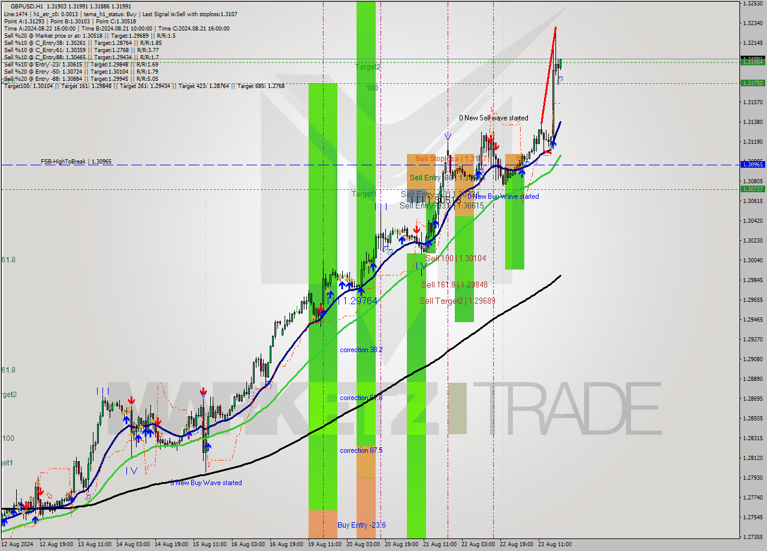Click '22 Aug 19:00' on the time axis
Viewport: 767px width, 551px height.
click(516, 544)
